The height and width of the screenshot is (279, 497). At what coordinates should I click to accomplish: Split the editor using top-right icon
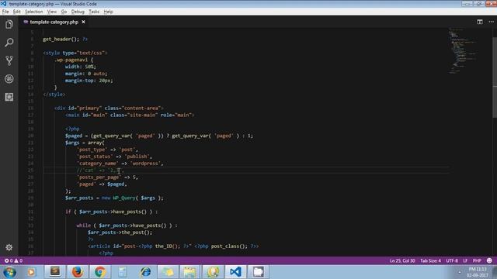(x=480, y=22)
